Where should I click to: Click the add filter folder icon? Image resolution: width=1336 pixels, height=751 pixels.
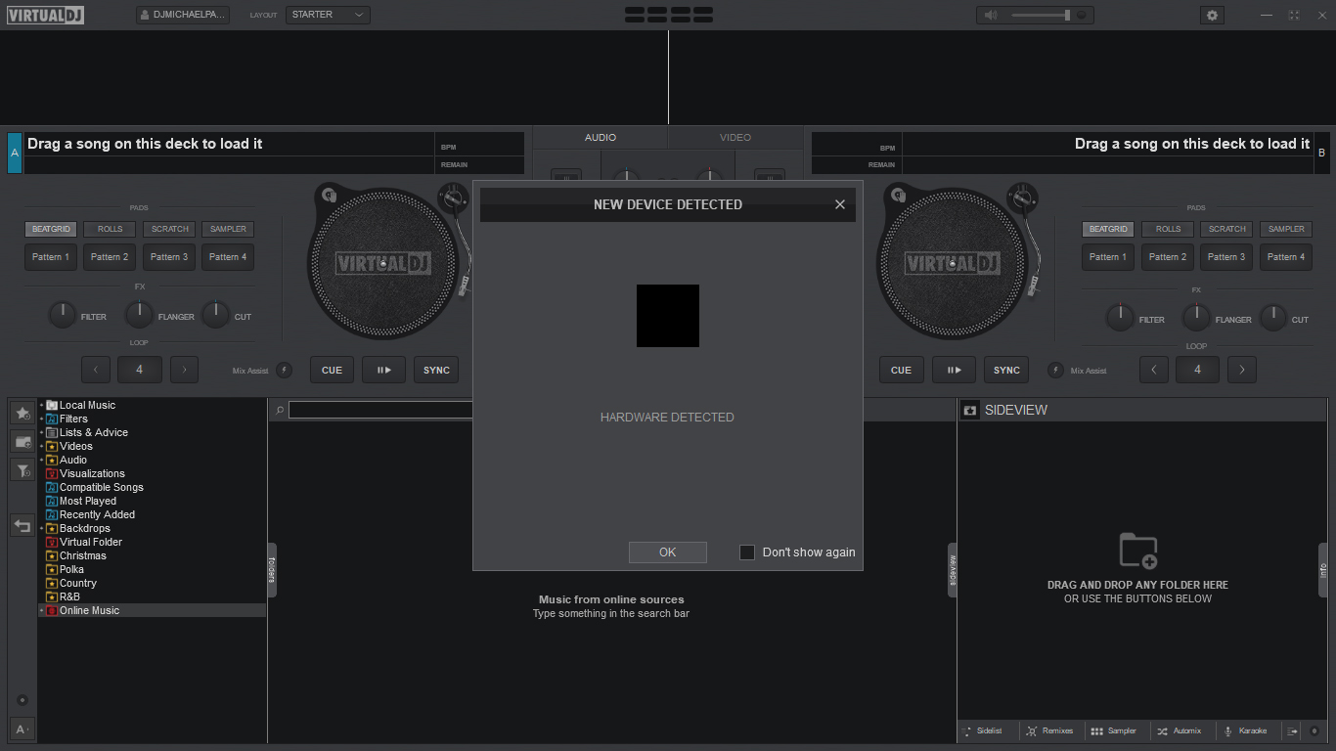[x=22, y=471]
